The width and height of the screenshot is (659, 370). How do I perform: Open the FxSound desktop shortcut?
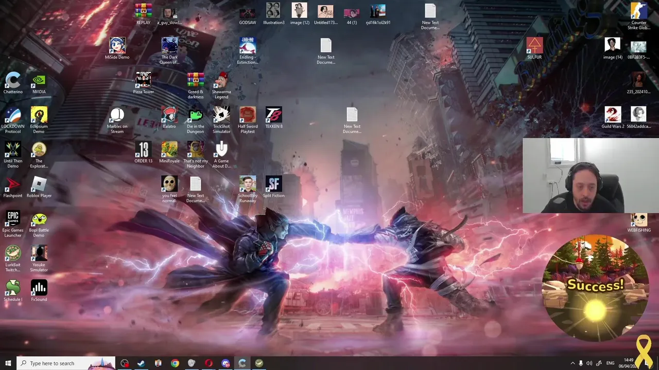[39, 290]
